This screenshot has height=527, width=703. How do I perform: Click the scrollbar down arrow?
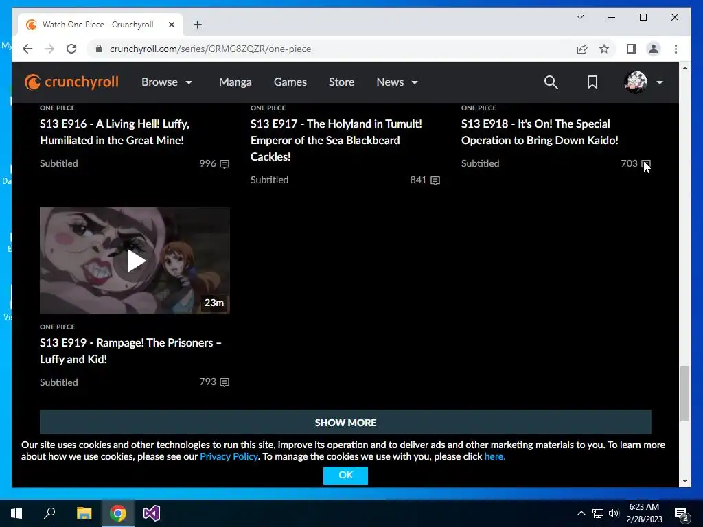[x=684, y=481]
